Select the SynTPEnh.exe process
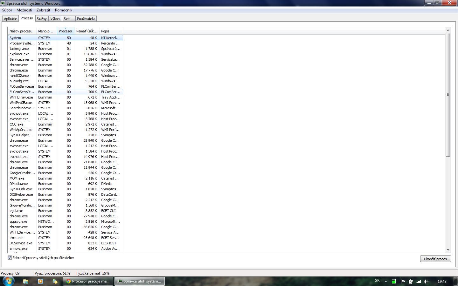 [65, 189]
